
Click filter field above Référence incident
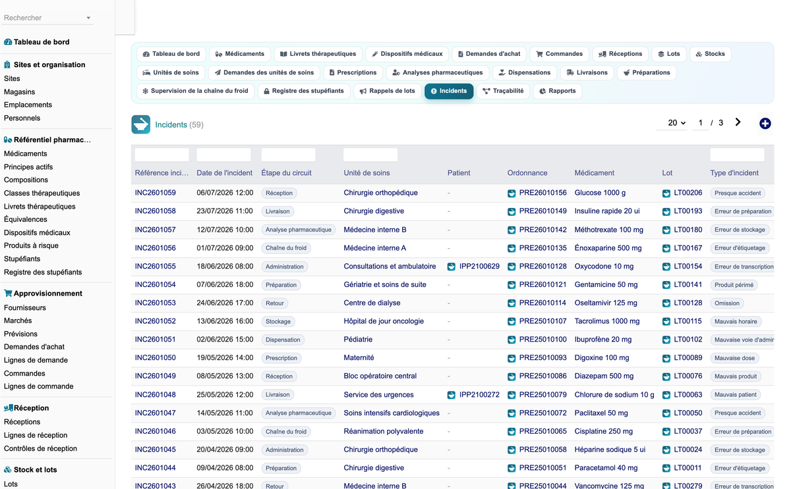(x=161, y=155)
